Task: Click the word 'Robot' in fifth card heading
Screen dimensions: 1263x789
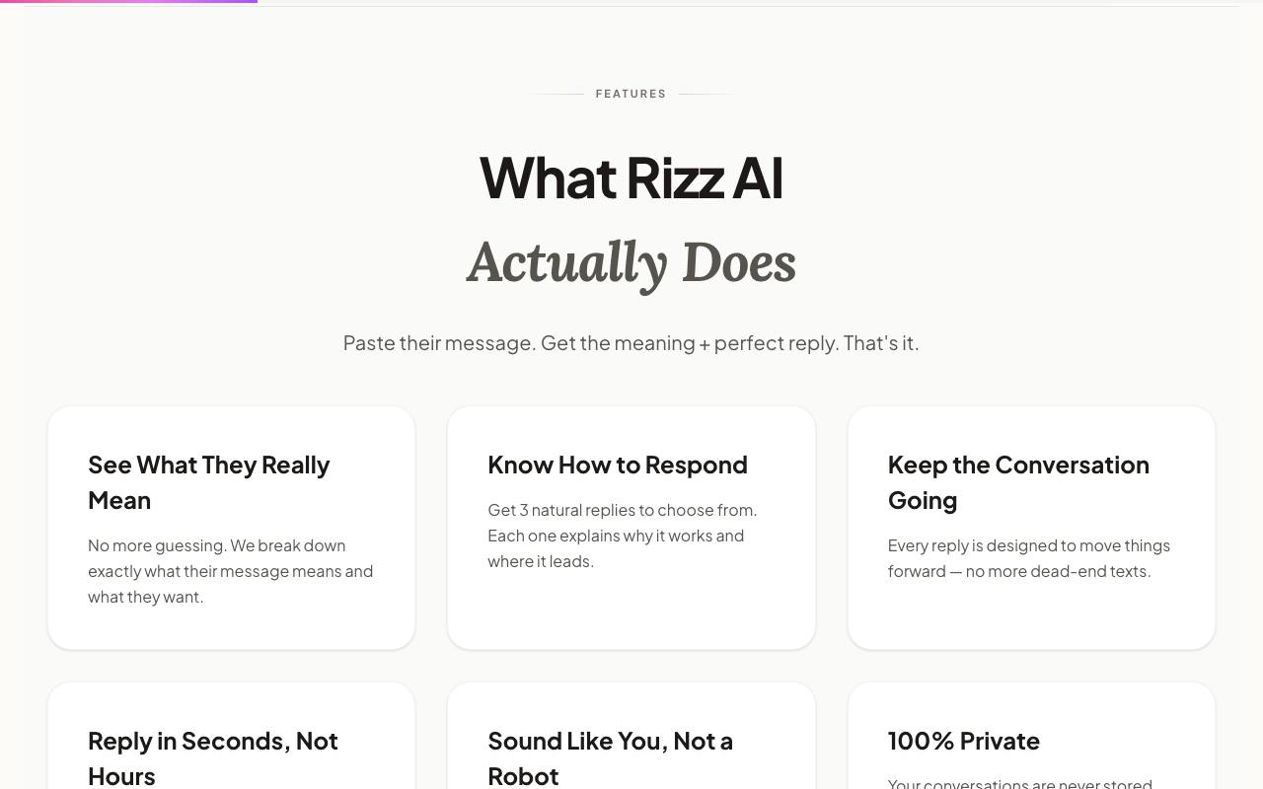Action: (x=523, y=776)
